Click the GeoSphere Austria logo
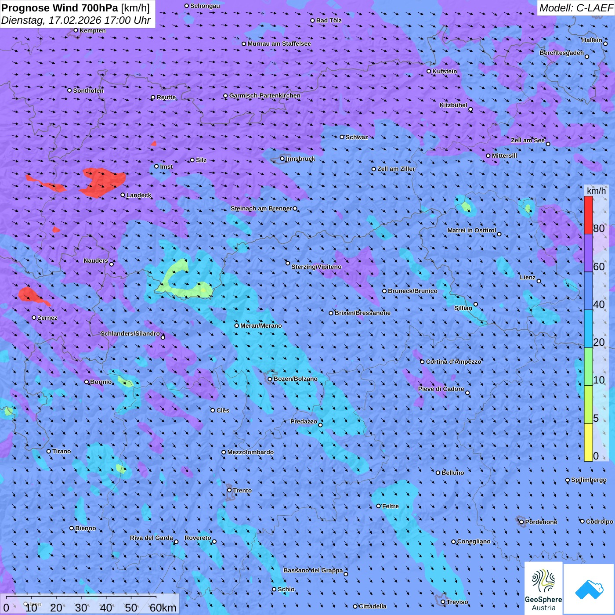The image size is (615, 615). (543, 588)
